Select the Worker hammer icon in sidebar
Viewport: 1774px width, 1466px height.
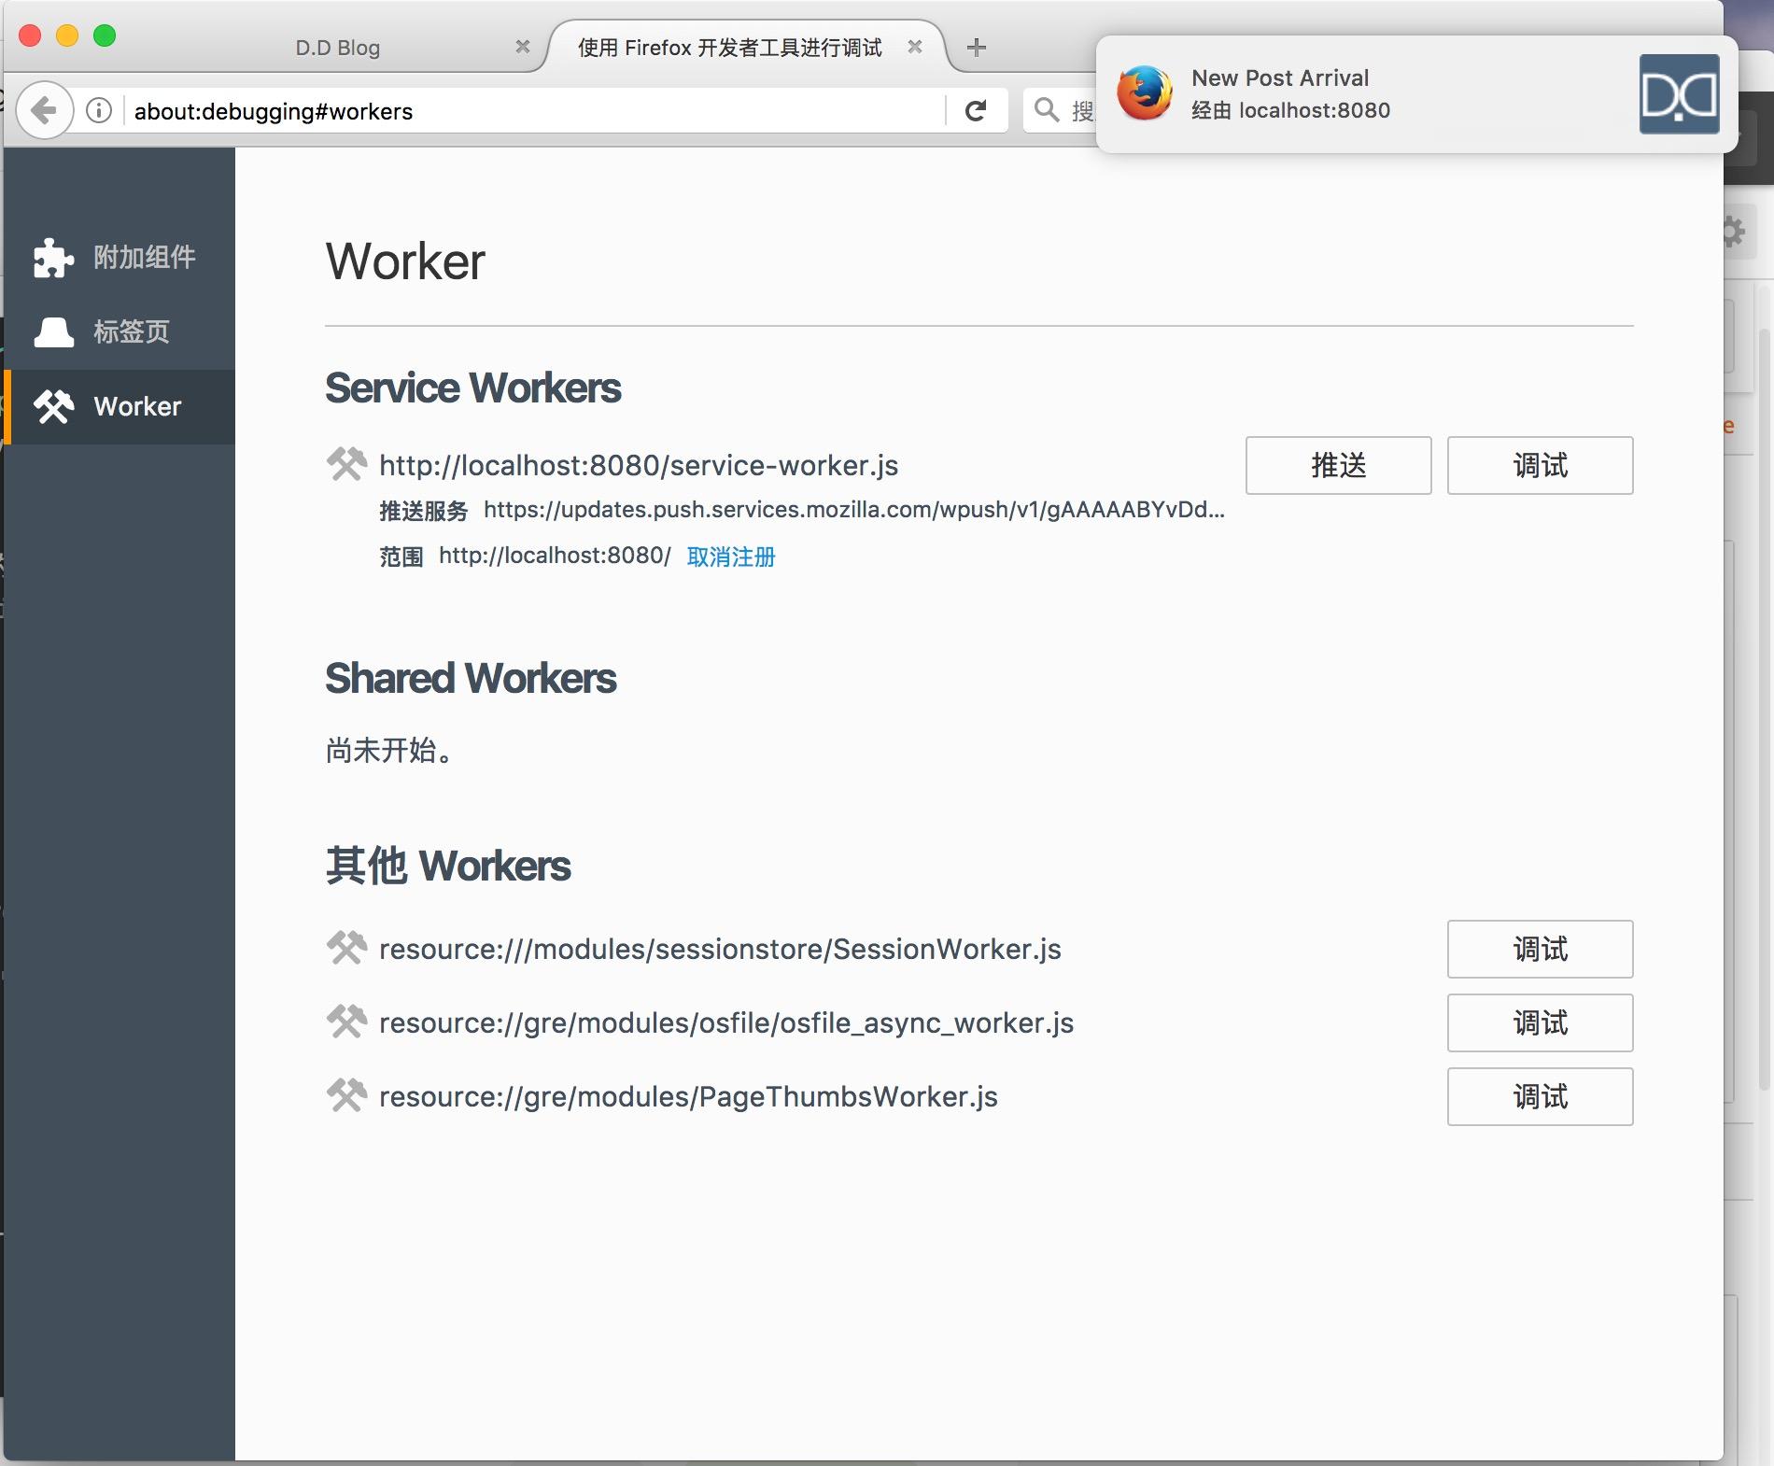pyautogui.click(x=53, y=406)
